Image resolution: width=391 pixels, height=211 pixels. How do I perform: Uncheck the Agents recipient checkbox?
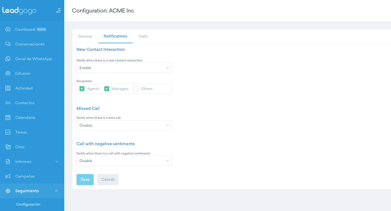[x=82, y=89]
